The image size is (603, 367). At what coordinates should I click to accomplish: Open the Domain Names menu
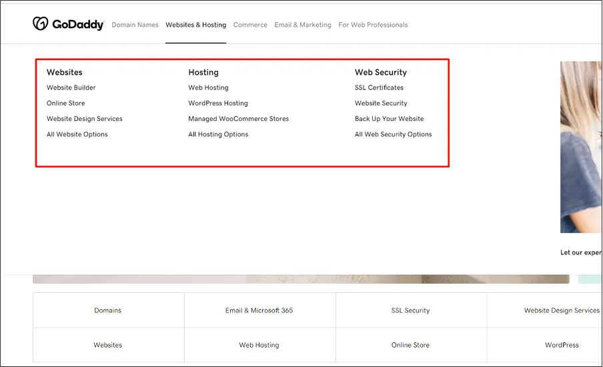[135, 25]
